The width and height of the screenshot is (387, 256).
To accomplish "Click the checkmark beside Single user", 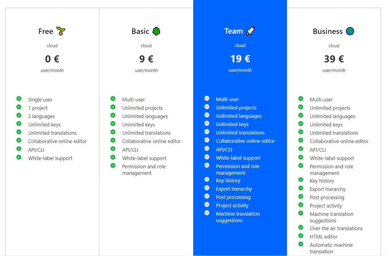I will [x=19, y=99].
